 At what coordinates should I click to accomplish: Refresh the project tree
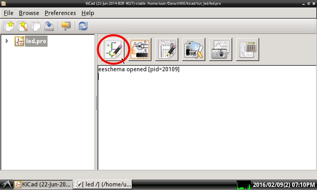[x=83, y=26]
